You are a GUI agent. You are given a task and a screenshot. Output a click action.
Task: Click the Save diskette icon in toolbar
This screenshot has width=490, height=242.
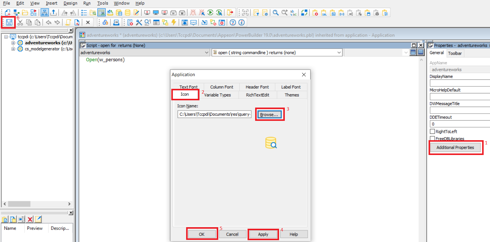9,22
